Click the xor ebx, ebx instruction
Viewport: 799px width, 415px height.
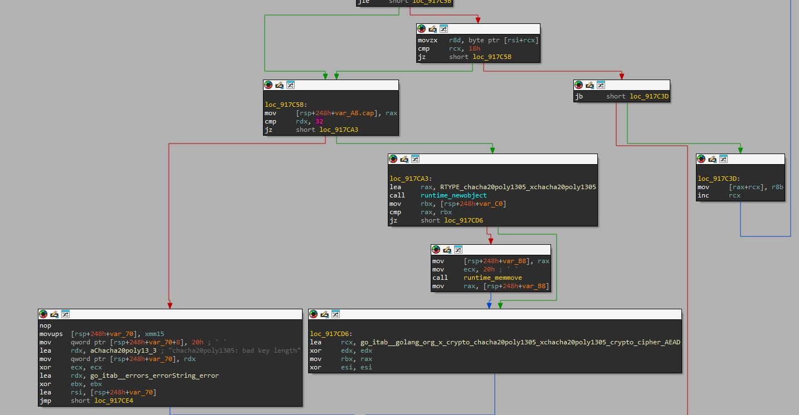pos(71,384)
